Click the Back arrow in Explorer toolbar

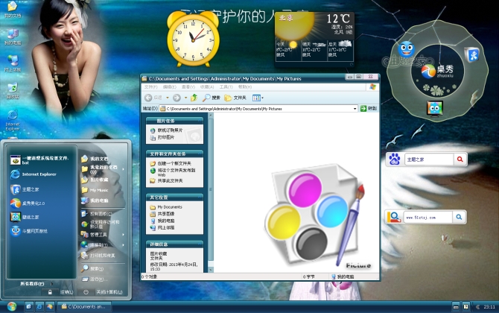tap(148, 98)
